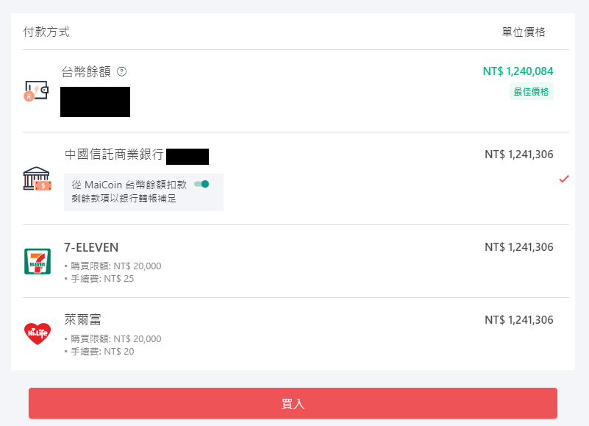The height and width of the screenshot is (426, 589).
Task: Click the price in the 7-ELEVEN row
Action: [518, 247]
